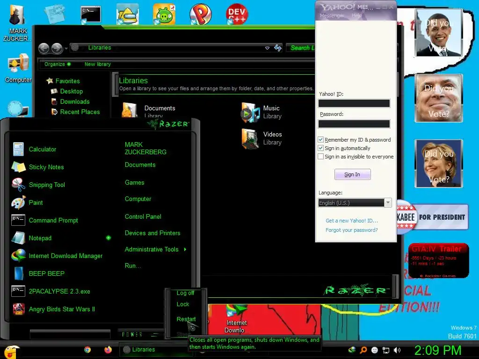Click the Search Libraries box
Viewport: 479px width, 359px height.
pos(301,48)
